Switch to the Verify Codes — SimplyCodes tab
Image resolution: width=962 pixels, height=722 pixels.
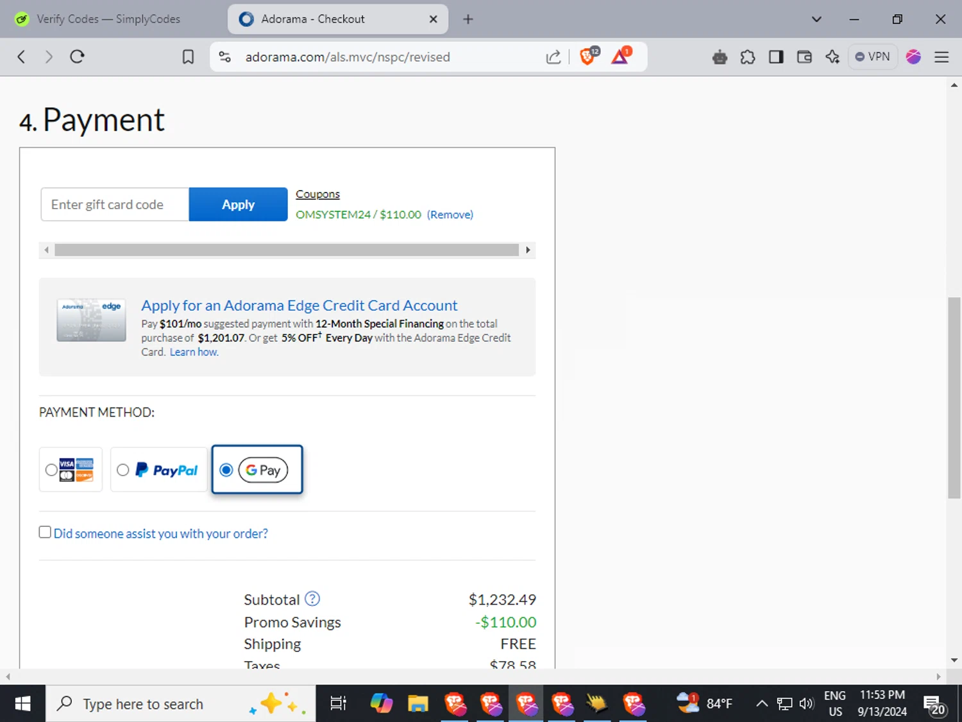tap(109, 19)
